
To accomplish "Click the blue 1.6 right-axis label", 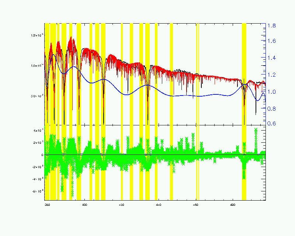I will (272, 41).
